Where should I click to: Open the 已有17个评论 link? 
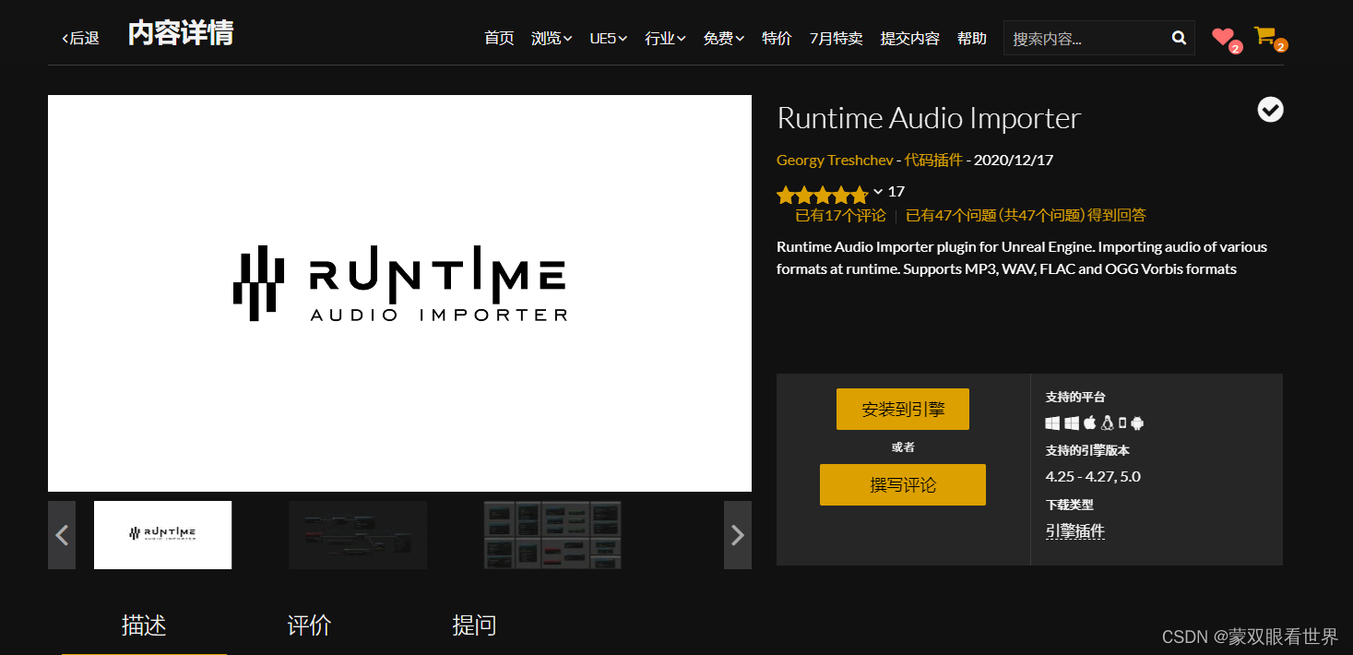tap(840, 215)
